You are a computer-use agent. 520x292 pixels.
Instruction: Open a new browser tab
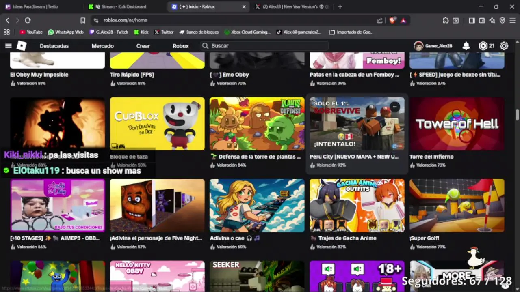[340, 6]
